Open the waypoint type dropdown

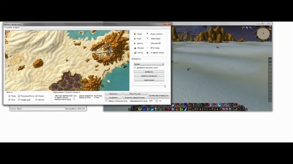[149, 64]
